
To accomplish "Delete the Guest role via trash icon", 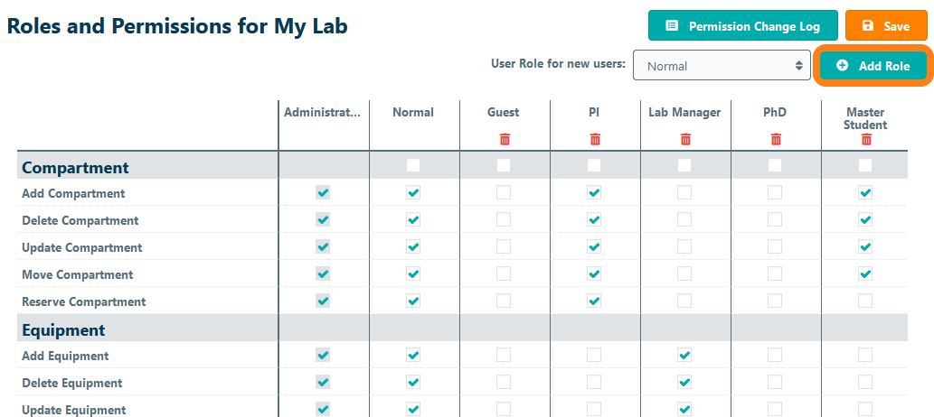I will (504, 139).
